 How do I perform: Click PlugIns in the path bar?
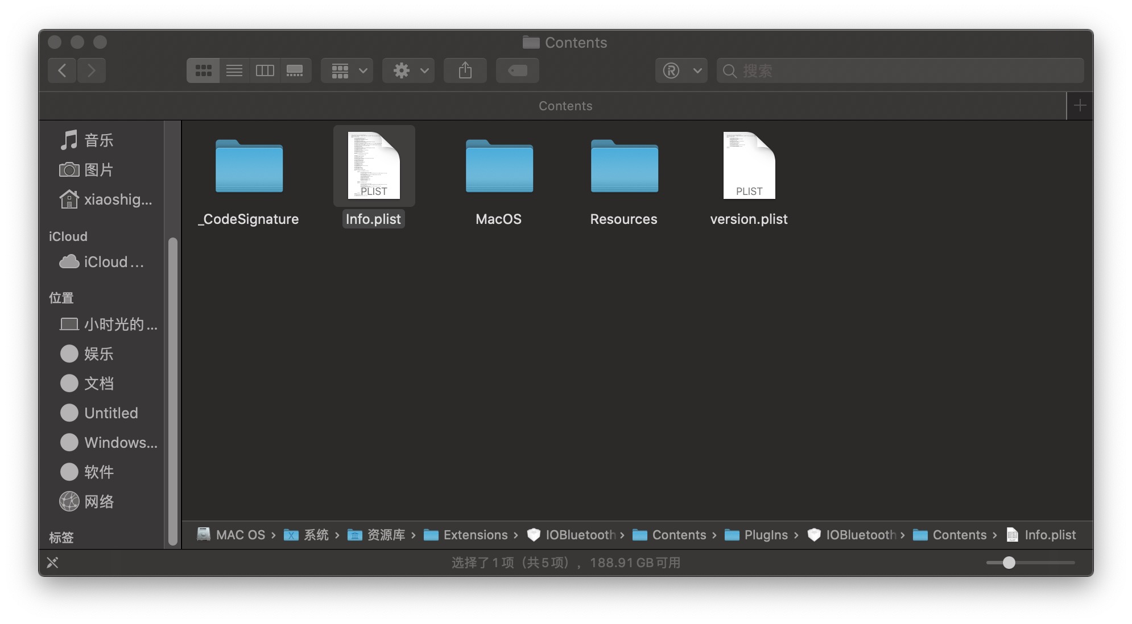[x=765, y=535]
